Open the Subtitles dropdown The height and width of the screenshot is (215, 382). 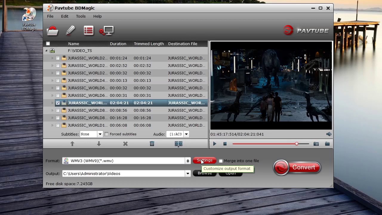pyautogui.click(x=100, y=134)
